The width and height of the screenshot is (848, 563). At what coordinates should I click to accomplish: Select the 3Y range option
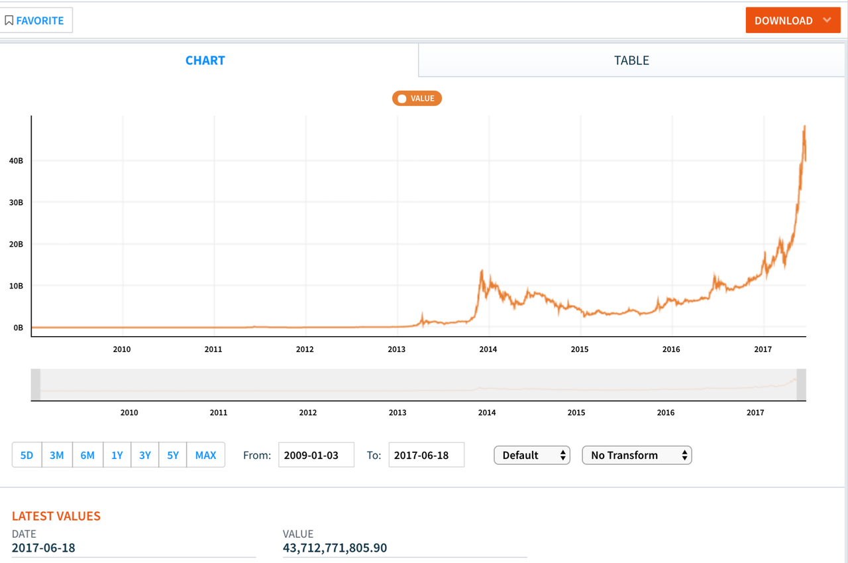click(x=145, y=455)
